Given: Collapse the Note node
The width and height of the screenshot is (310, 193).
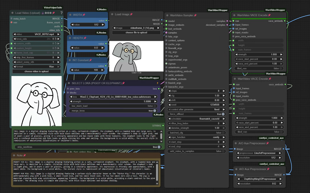Looking at the screenshot, I should click(x=14, y=155).
